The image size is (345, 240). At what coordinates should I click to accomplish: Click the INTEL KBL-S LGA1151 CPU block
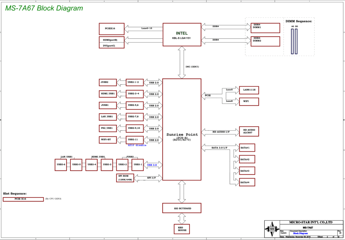[x=182, y=35]
